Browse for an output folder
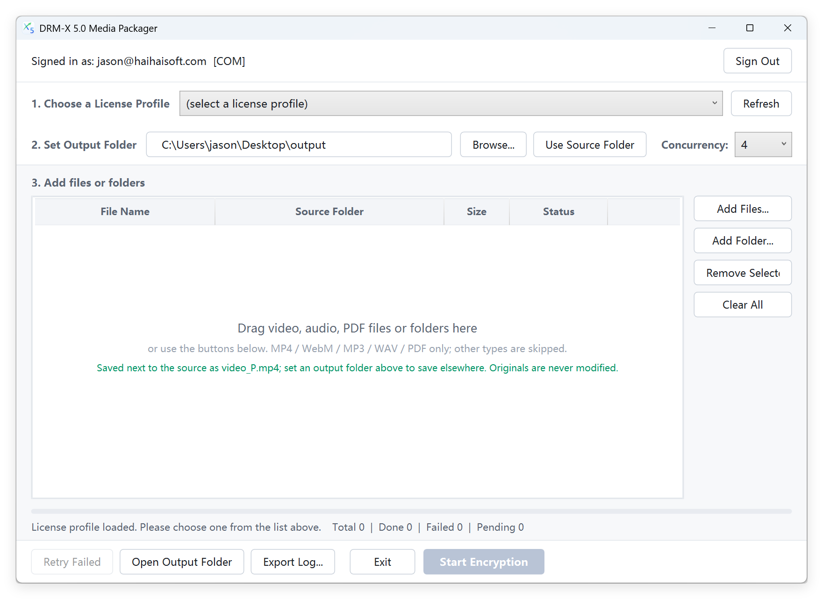Image resolution: width=823 pixels, height=599 pixels. (493, 144)
